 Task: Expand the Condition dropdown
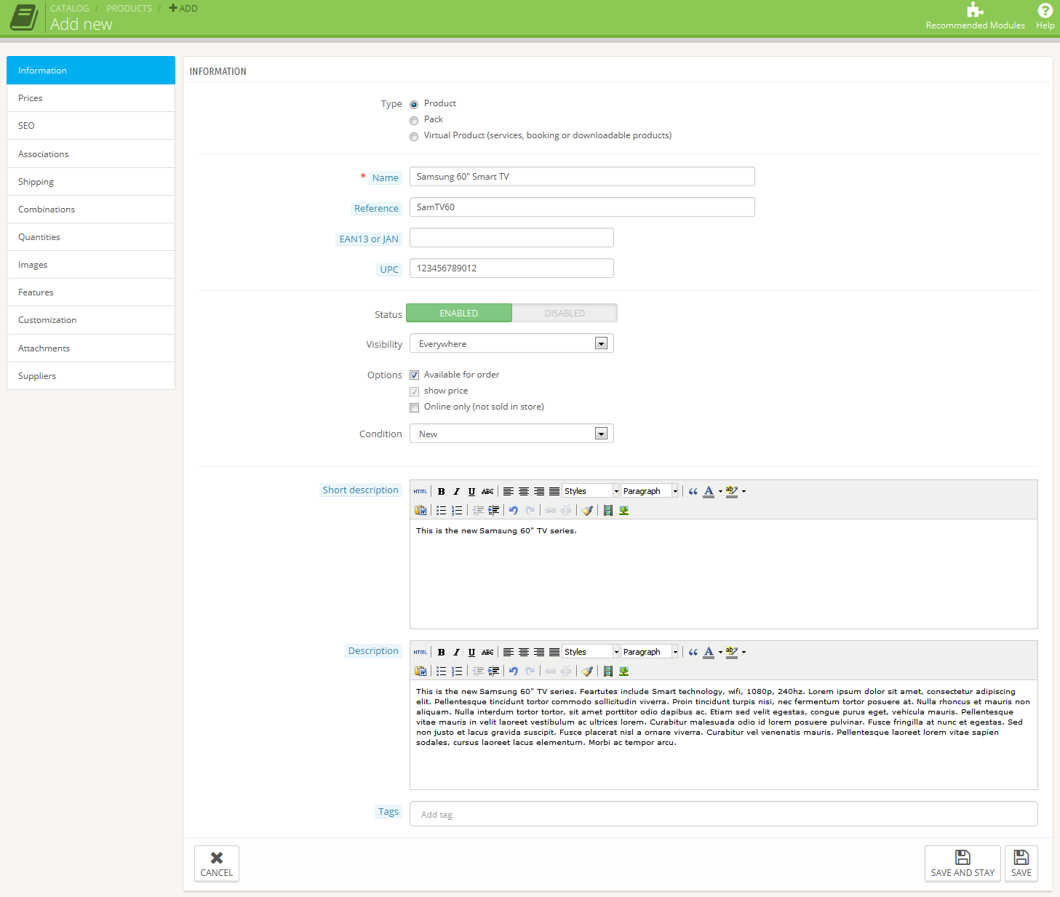(511, 434)
